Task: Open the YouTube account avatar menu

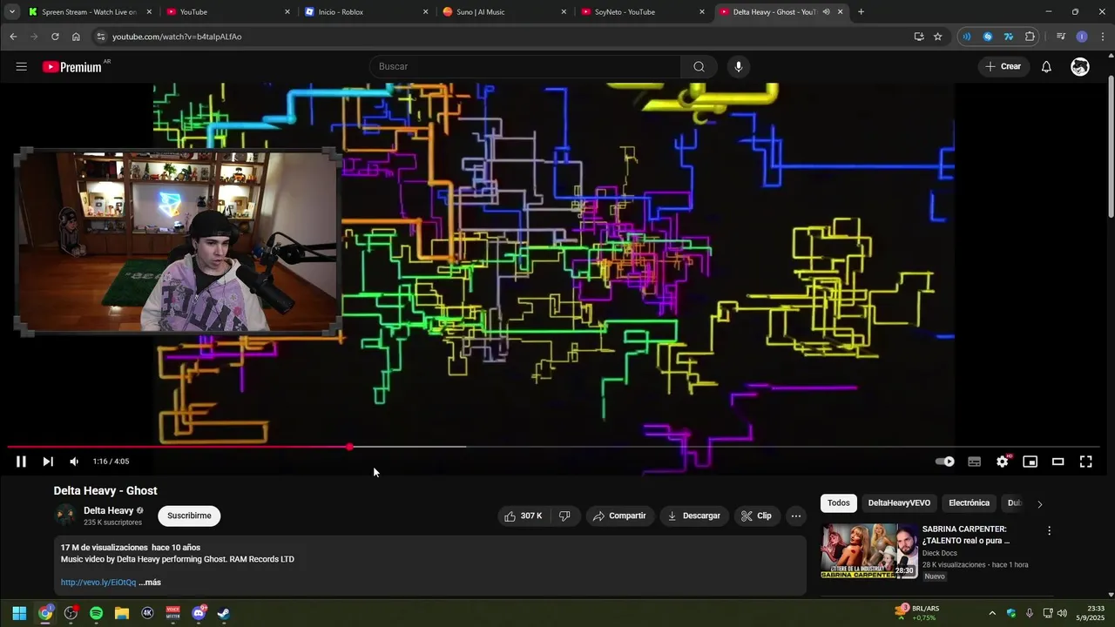Action: [x=1080, y=67]
